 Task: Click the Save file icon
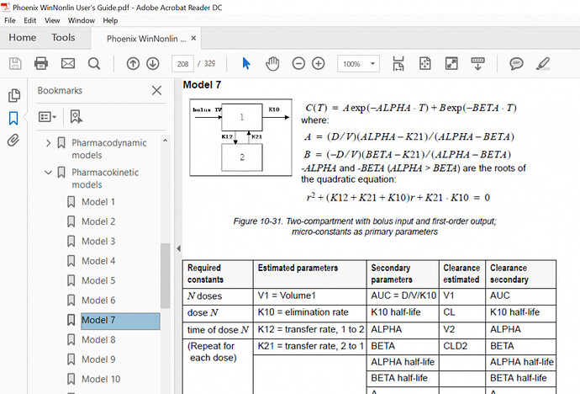[x=15, y=64]
